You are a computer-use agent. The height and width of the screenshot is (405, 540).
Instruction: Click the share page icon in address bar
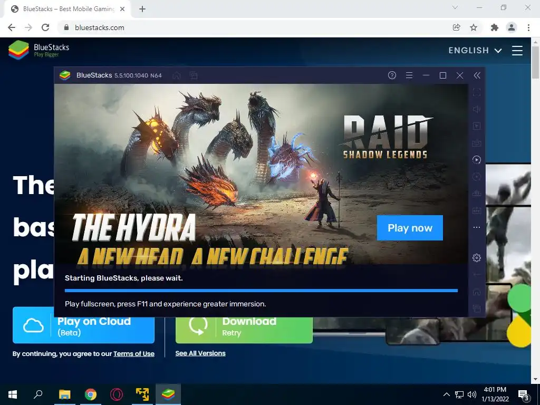456,27
